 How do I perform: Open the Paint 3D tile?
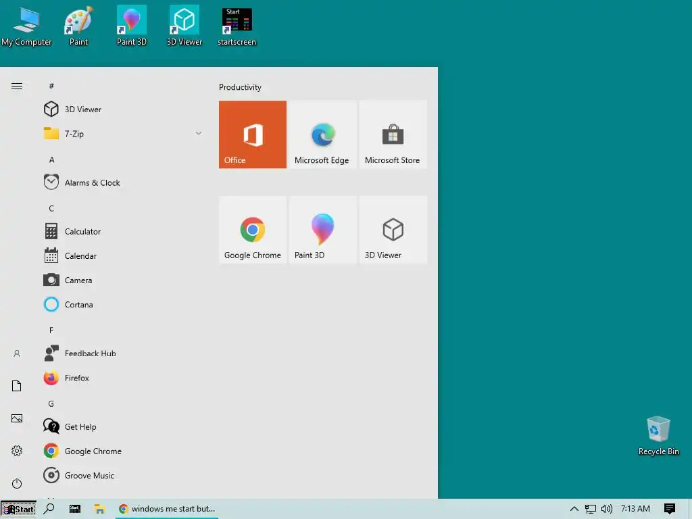(322, 230)
